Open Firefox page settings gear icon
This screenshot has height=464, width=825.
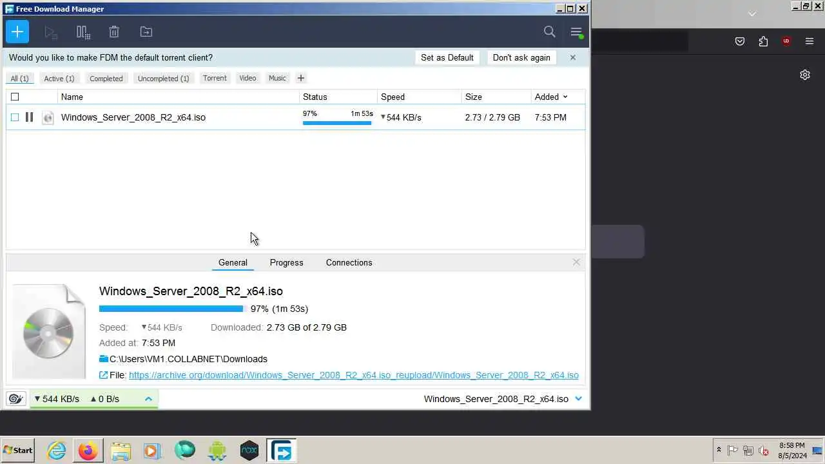coord(805,75)
